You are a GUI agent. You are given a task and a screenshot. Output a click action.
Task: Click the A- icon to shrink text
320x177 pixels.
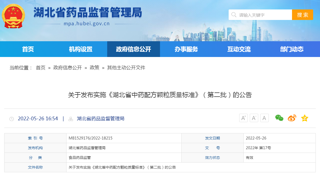(x=254, y=118)
